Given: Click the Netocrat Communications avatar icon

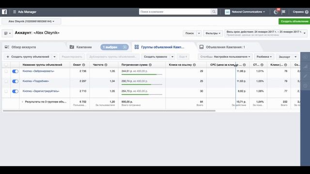Looking at the screenshot, I should 227,12.
